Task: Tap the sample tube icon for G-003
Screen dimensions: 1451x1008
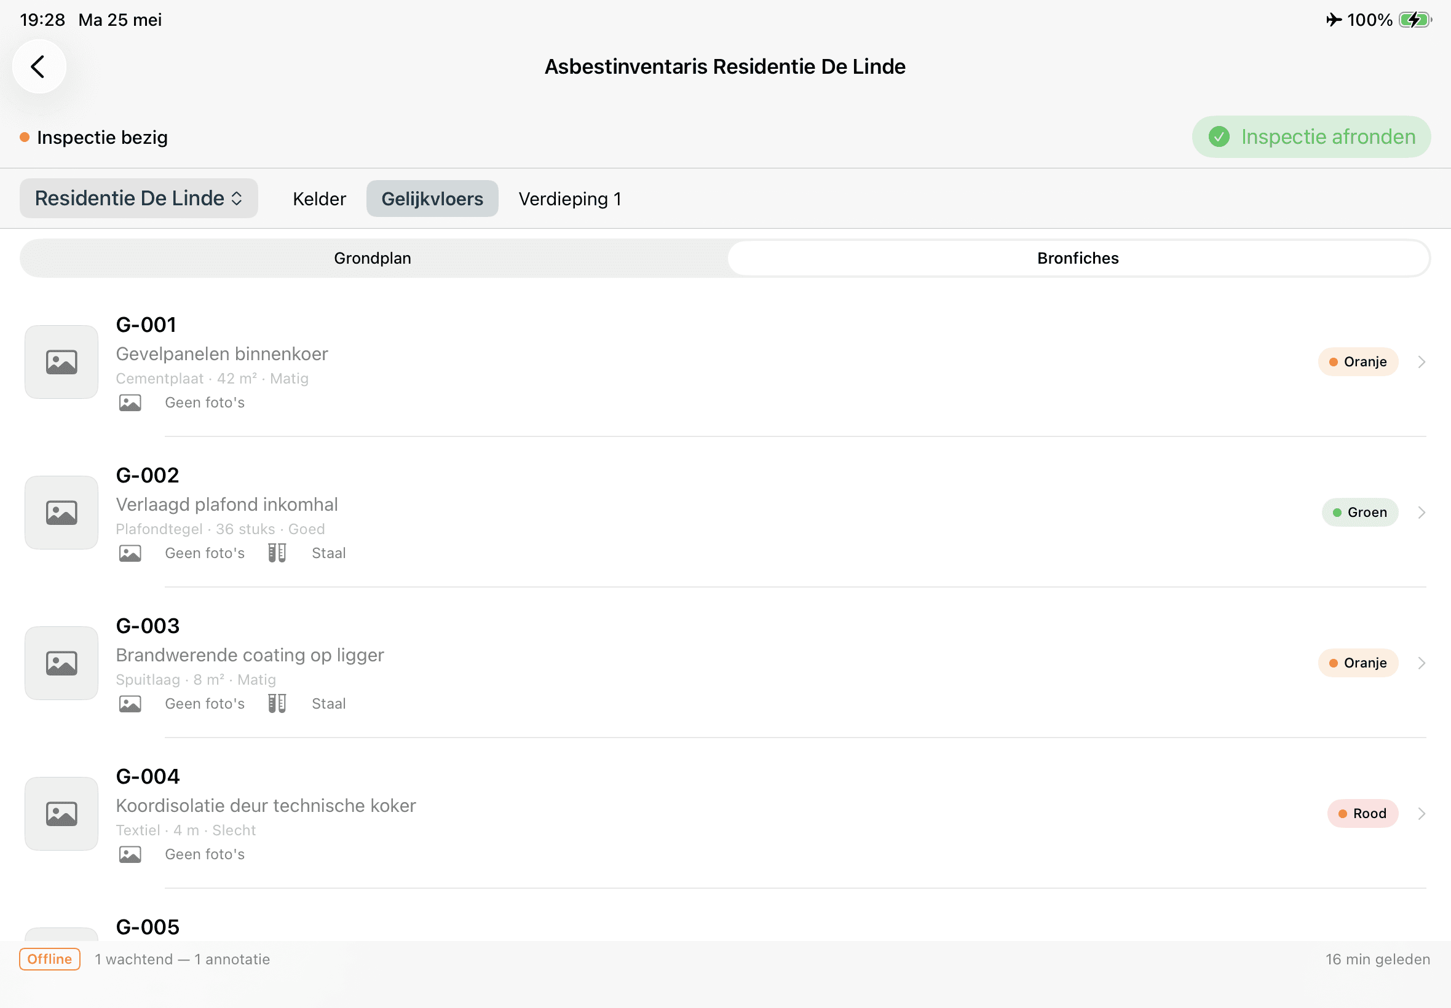Action: 277,704
